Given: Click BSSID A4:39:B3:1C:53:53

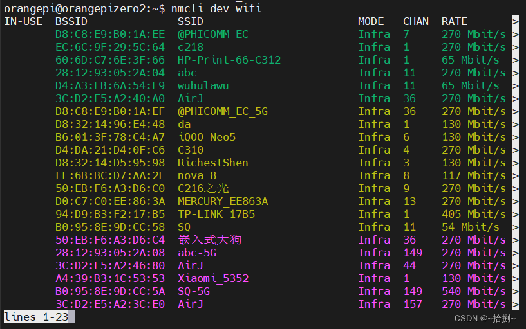Looking at the screenshot, I should pyautogui.click(x=110, y=278).
